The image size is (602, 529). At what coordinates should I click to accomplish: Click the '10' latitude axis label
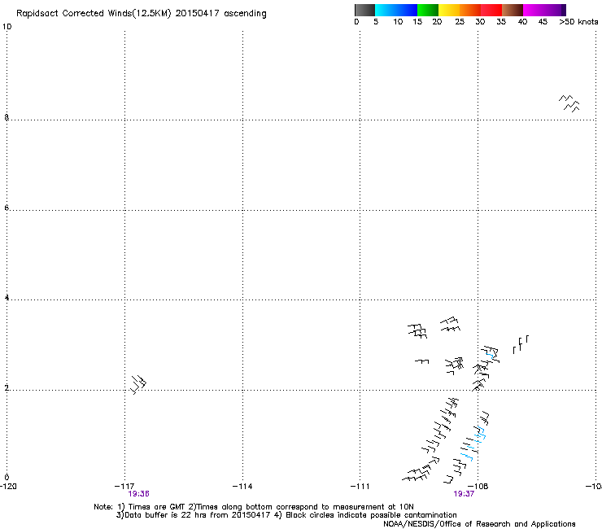[x=7, y=27]
